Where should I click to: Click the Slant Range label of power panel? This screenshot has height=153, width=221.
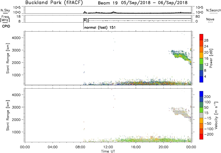click(8, 58)
